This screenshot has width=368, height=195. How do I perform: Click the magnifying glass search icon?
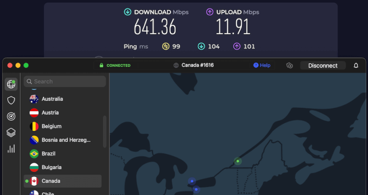click(x=29, y=82)
